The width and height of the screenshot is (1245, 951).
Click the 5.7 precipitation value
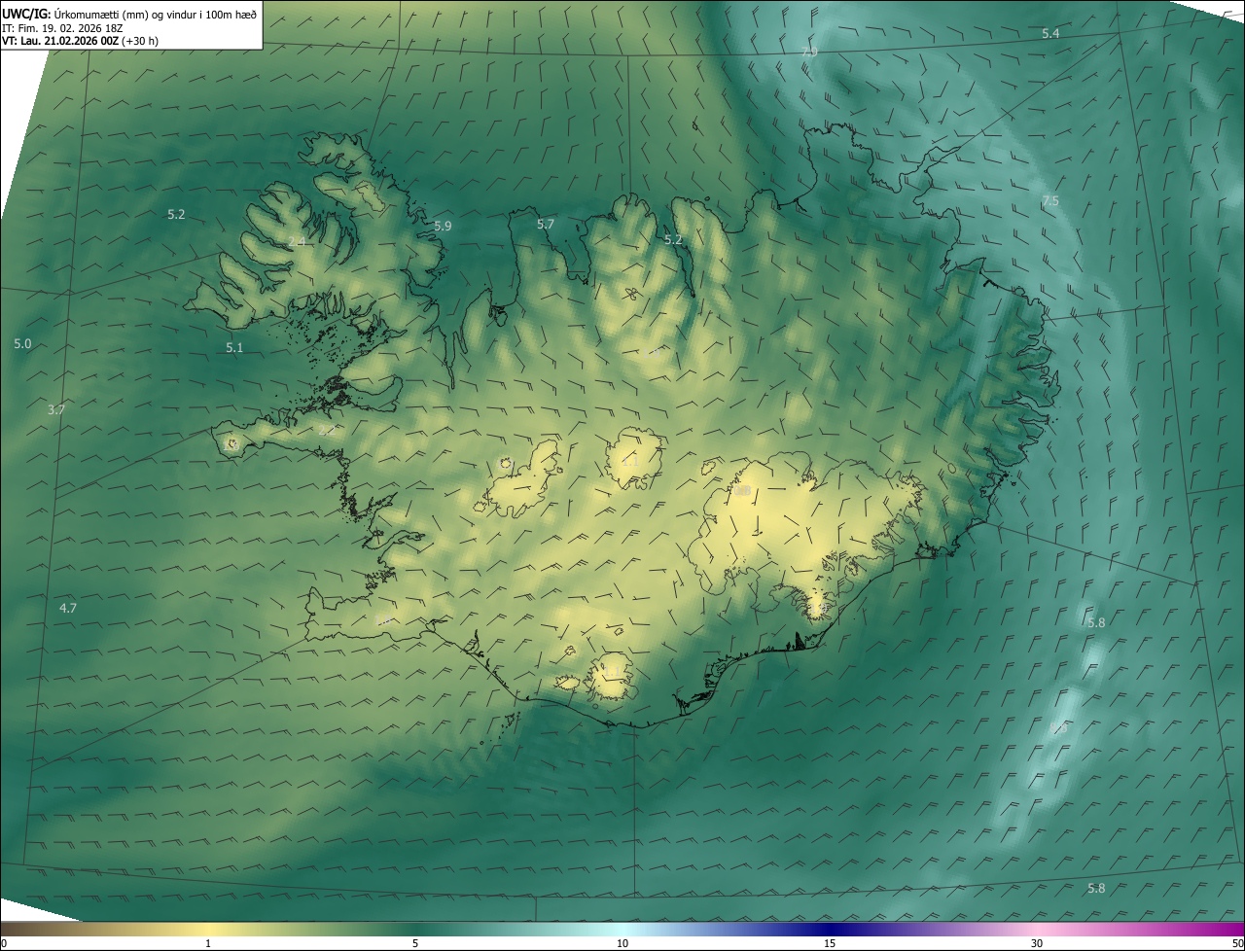tap(546, 224)
